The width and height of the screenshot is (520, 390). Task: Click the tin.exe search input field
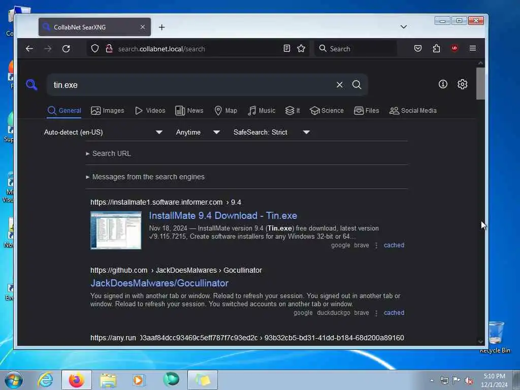coord(192,85)
